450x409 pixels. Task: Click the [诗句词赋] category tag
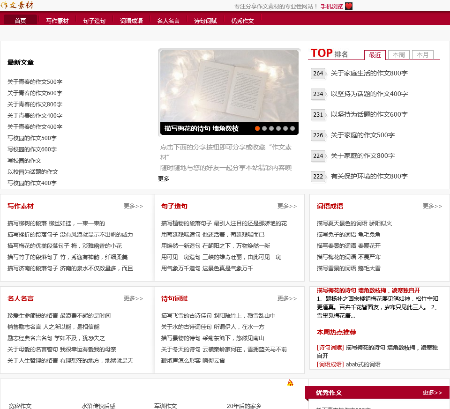330,347
